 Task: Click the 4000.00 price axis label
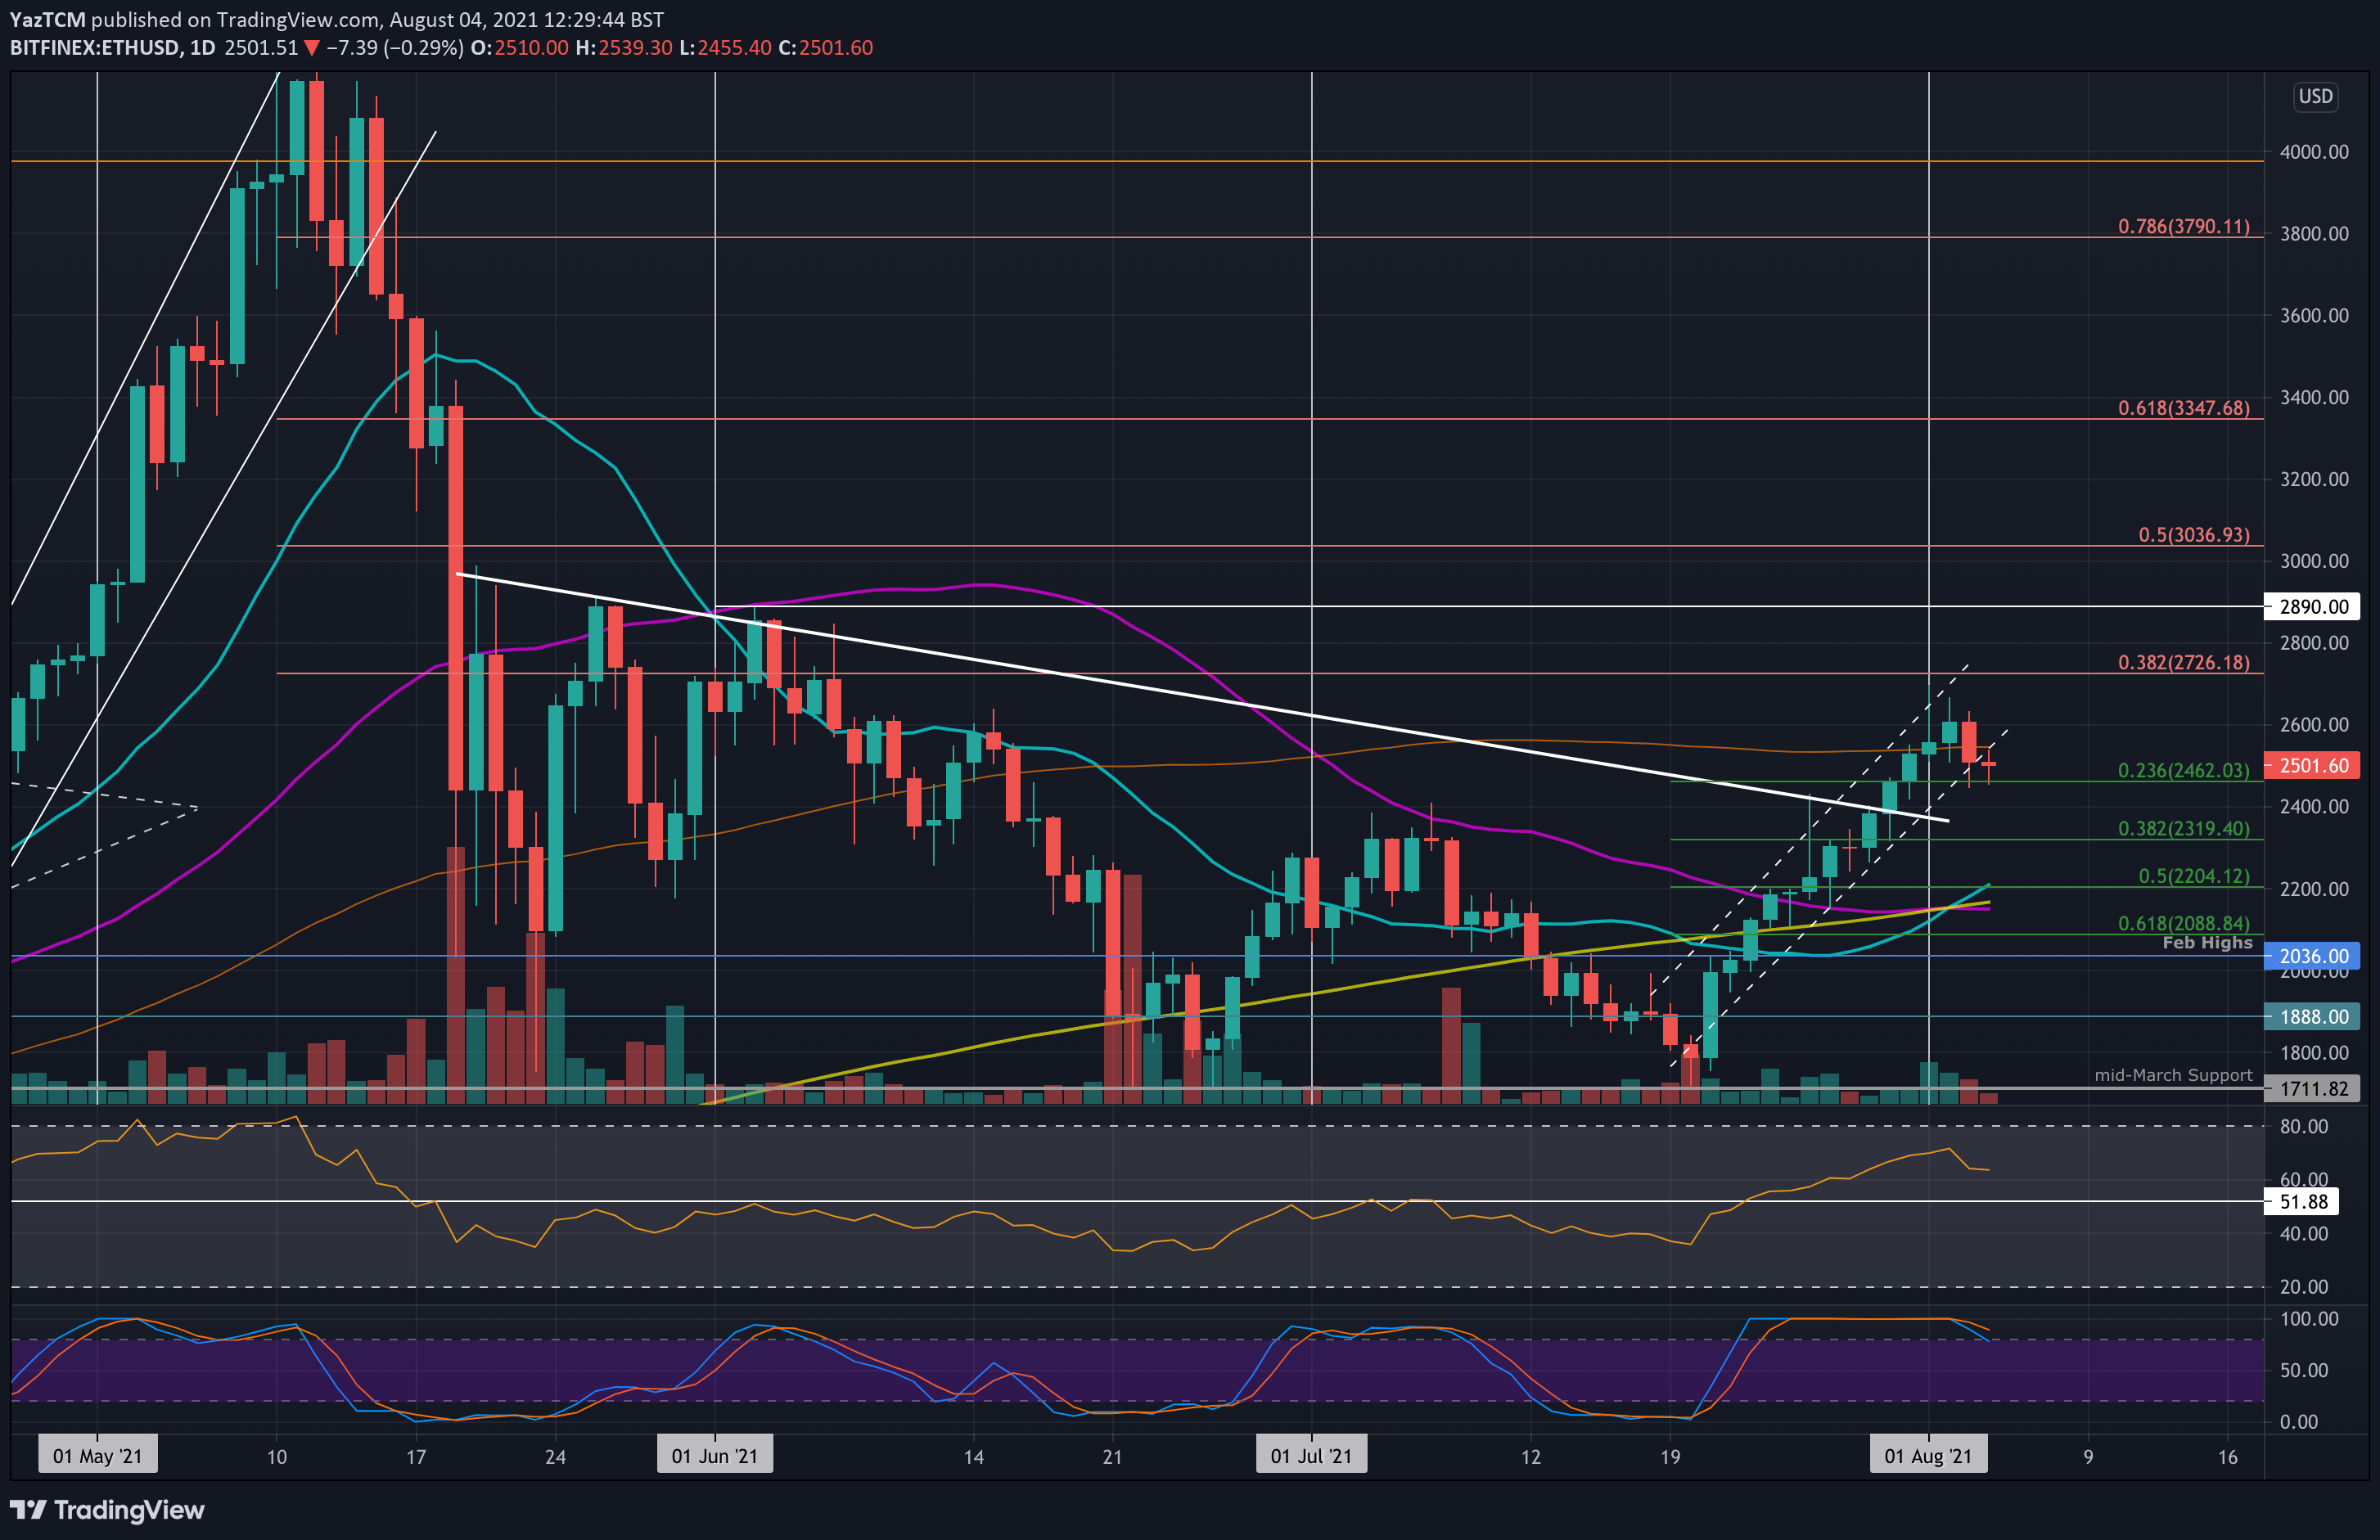pos(2314,152)
